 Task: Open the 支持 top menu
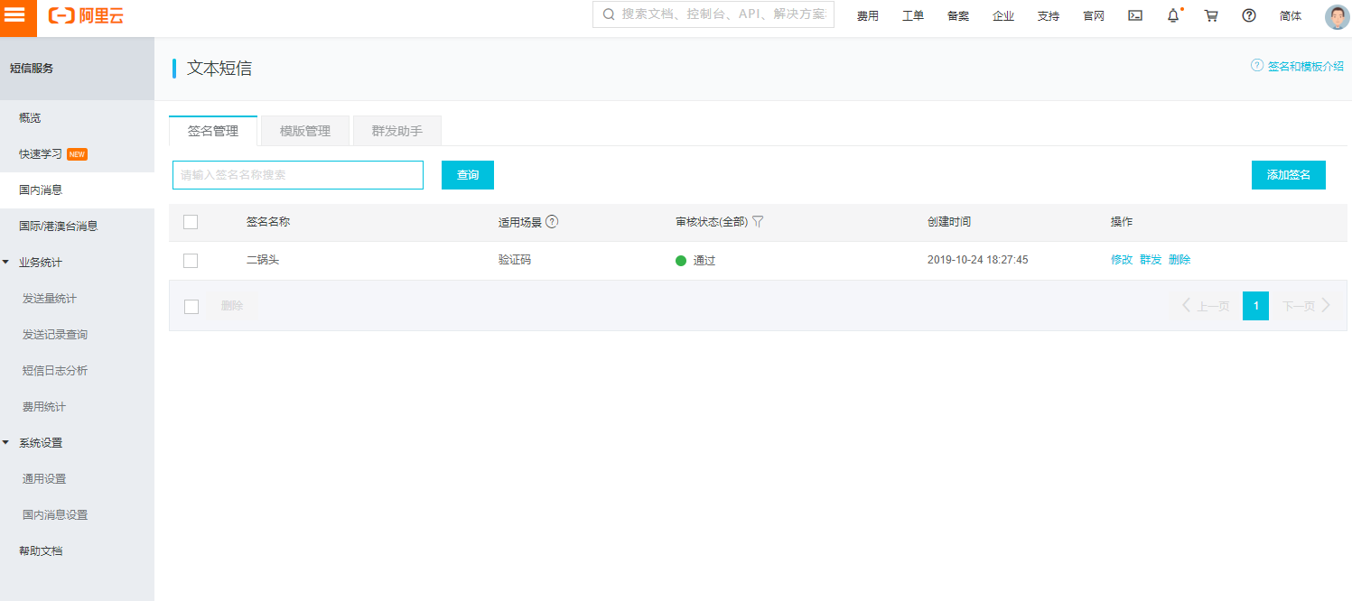click(x=1049, y=15)
